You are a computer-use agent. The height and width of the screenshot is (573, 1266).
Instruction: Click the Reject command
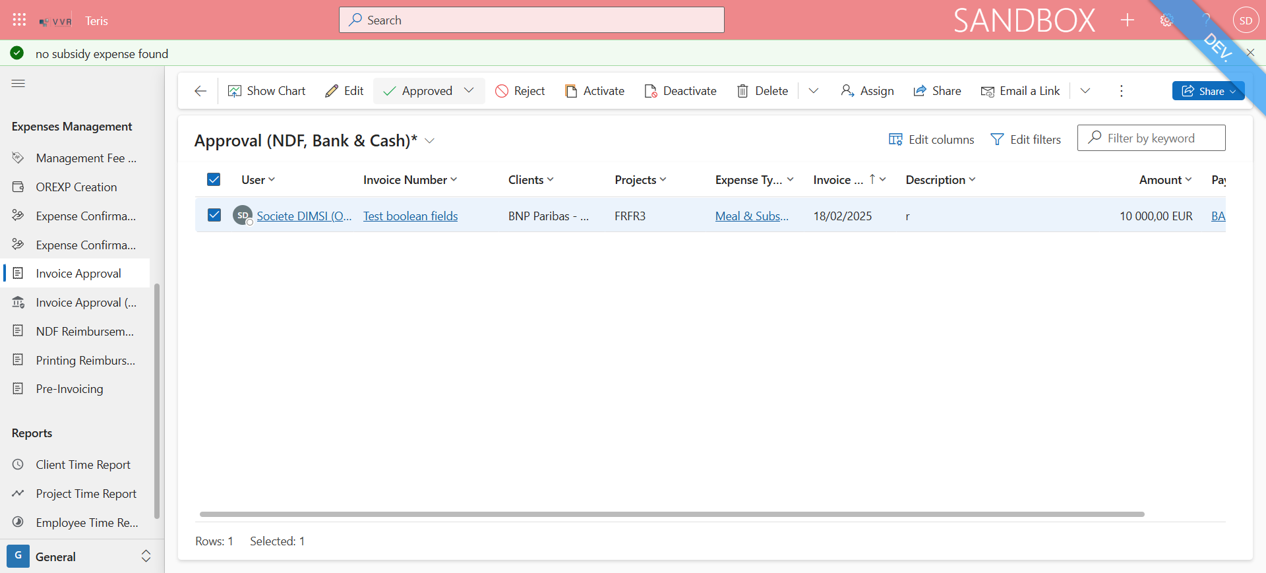coord(520,91)
